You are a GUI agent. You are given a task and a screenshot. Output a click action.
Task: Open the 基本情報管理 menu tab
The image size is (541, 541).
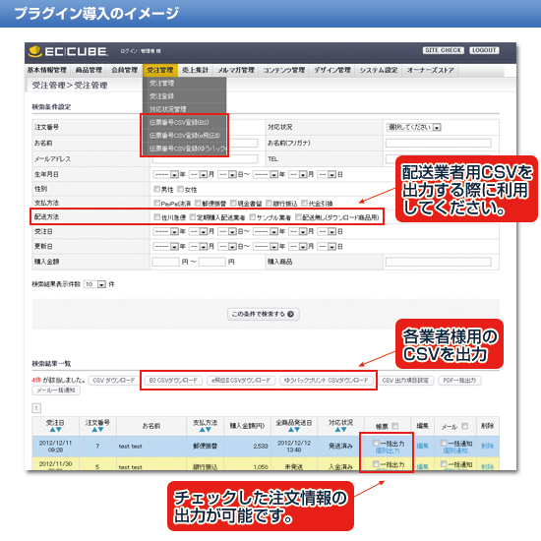point(47,70)
